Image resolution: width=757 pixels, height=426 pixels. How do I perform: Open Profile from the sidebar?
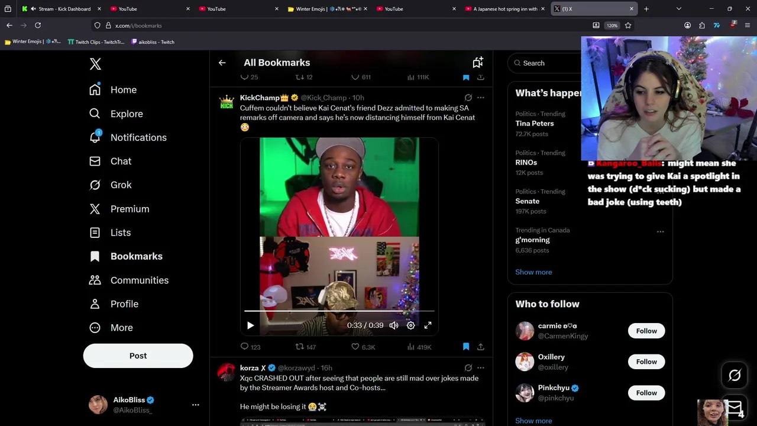point(114,304)
